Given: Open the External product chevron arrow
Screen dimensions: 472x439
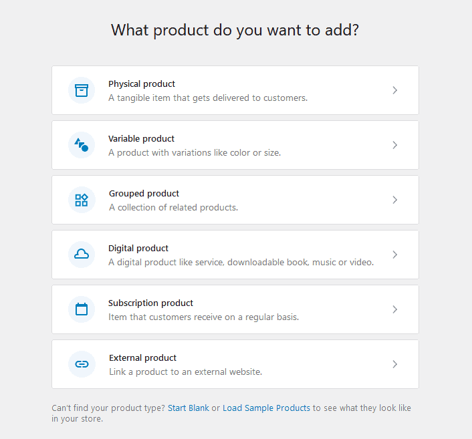Looking at the screenshot, I should click(395, 364).
